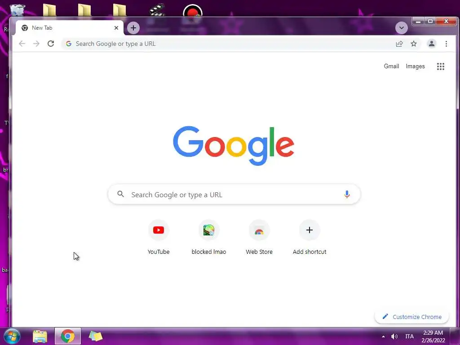Bookmark this tab with the star icon
Image resolution: width=460 pixels, height=345 pixels.
[414, 44]
